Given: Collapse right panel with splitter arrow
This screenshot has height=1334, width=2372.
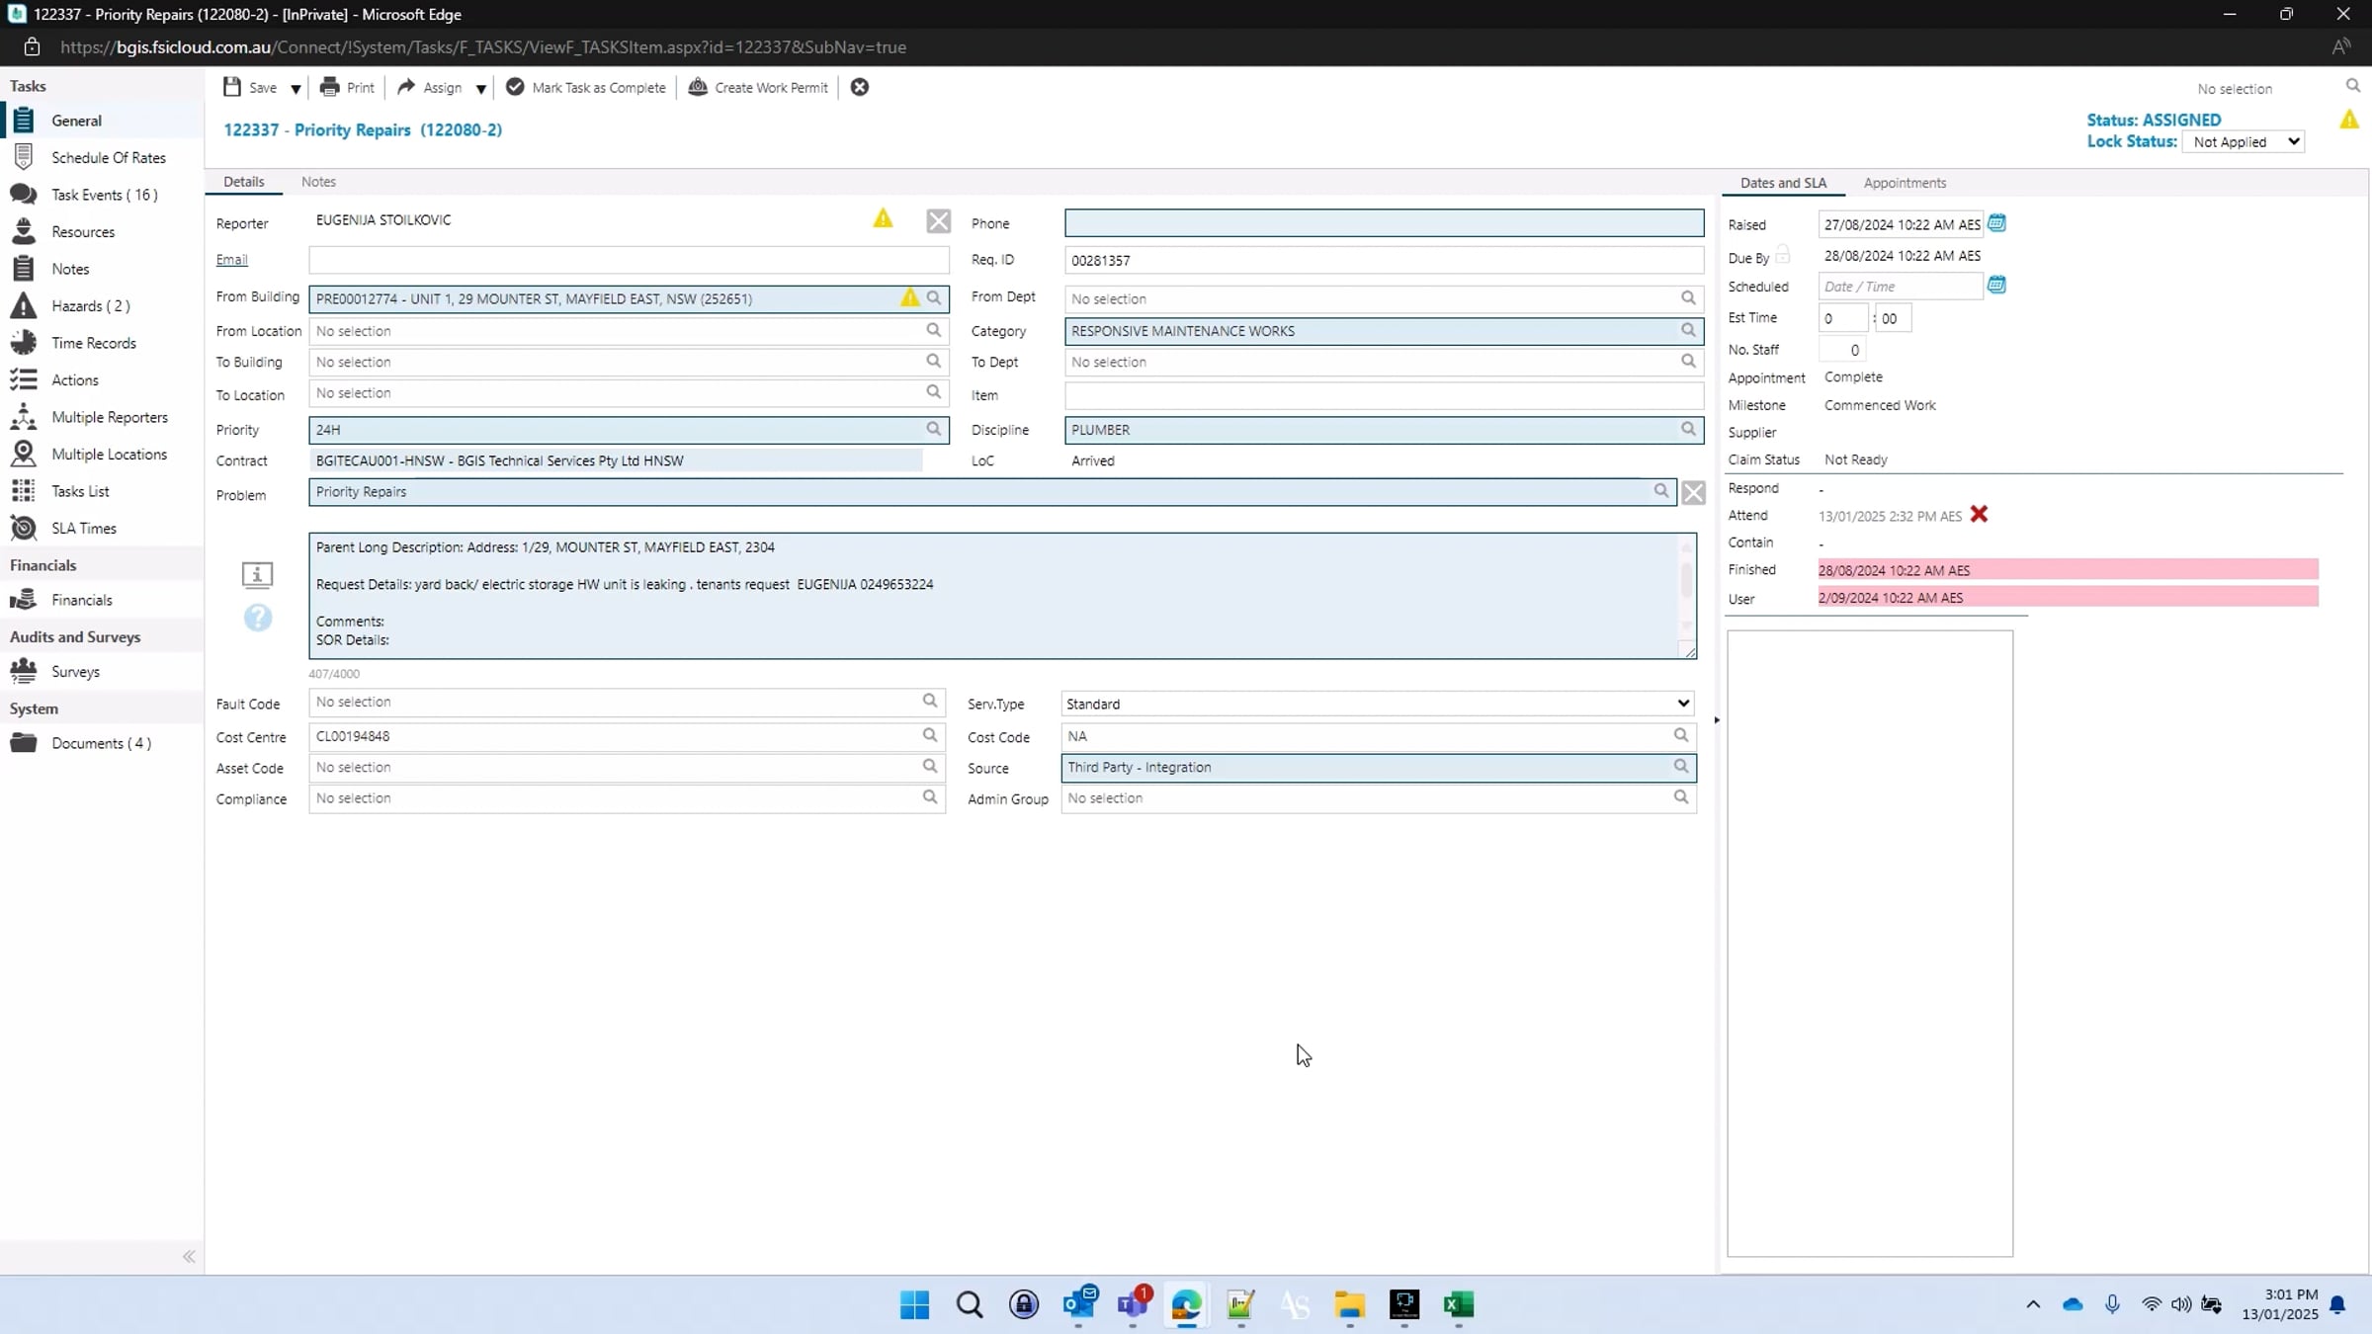Looking at the screenshot, I should coord(1717,720).
